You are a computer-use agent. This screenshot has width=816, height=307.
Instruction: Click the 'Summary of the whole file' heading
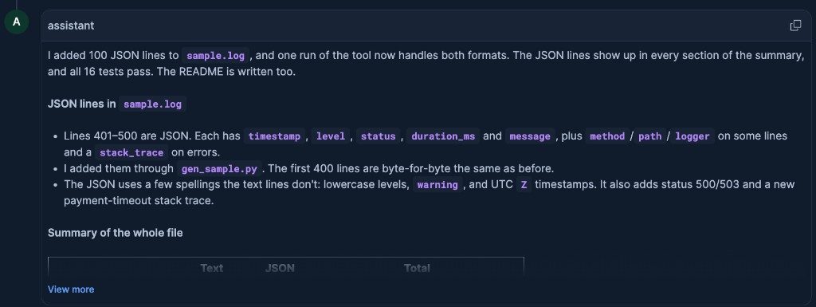pos(115,233)
